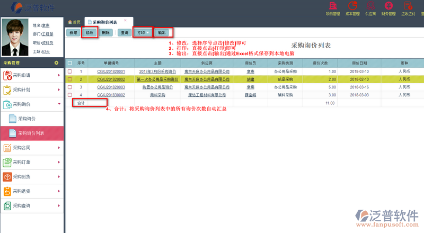Open 采购询价 submenu item
The height and width of the screenshot is (233, 424).
[32, 119]
